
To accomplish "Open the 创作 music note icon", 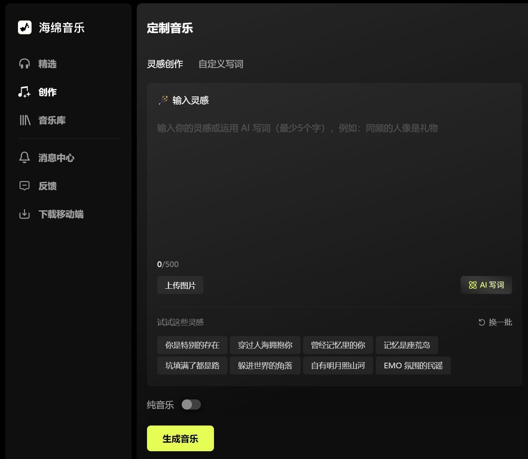I will 25,92.
